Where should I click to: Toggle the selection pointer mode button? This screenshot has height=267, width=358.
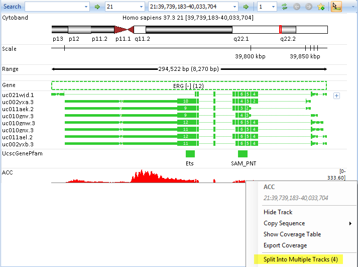tap(336, 7)
